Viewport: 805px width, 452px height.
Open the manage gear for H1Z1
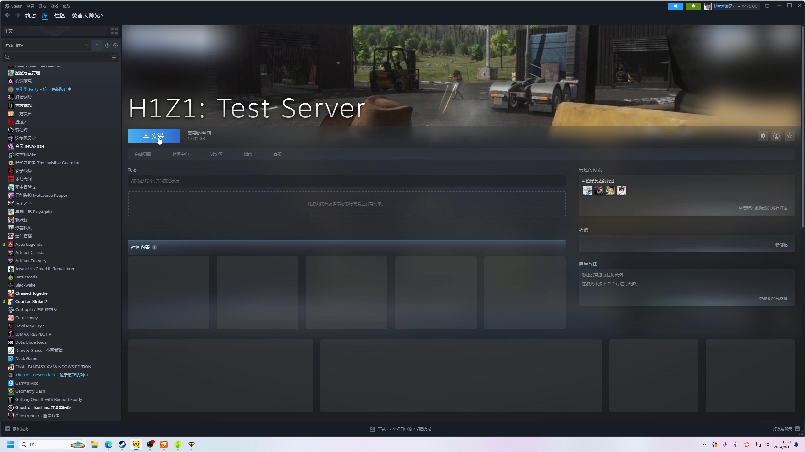763,136
